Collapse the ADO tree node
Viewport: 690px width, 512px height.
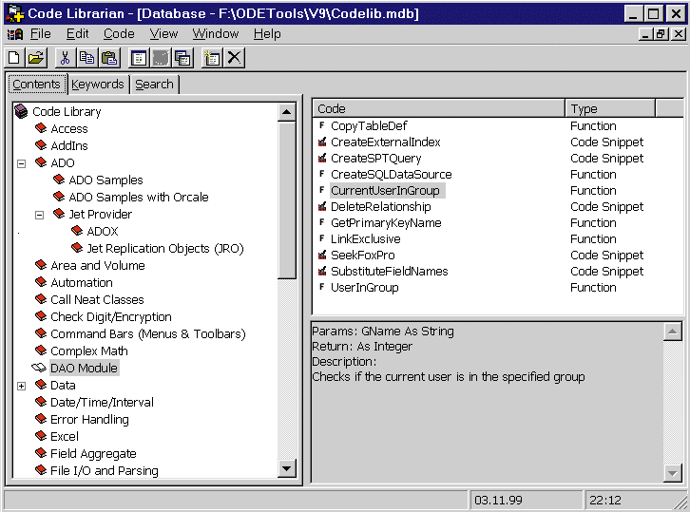coord(21,163)
